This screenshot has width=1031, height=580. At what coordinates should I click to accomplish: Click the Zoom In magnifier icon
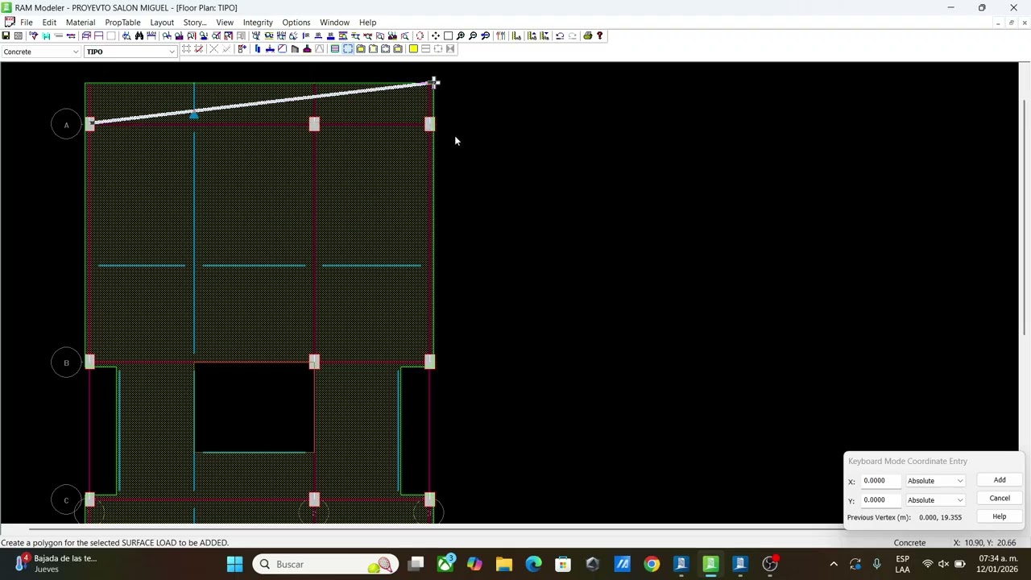(x=461, y=35)
